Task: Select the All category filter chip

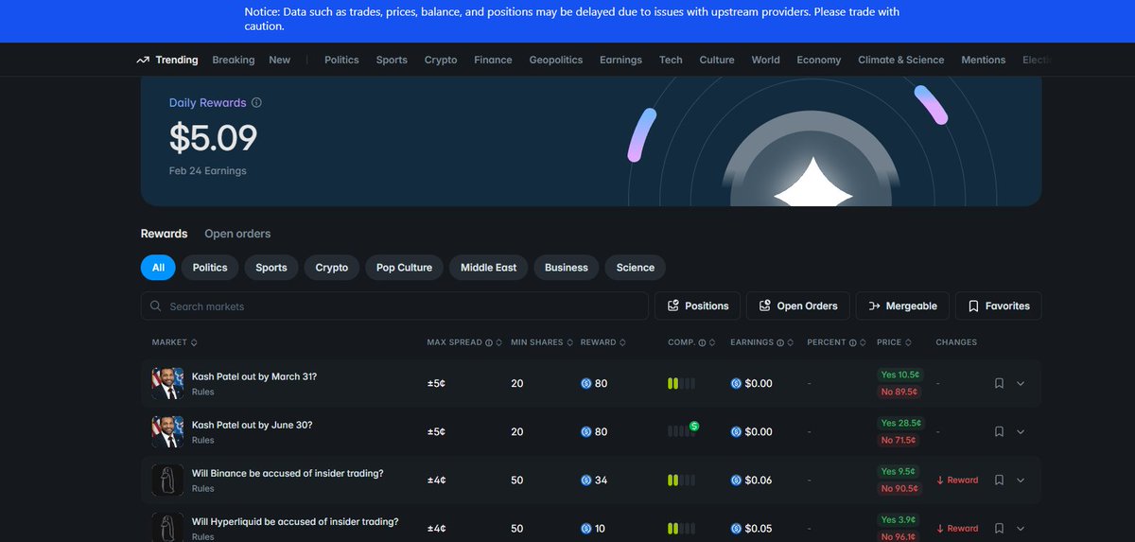Action: [158, 268]
